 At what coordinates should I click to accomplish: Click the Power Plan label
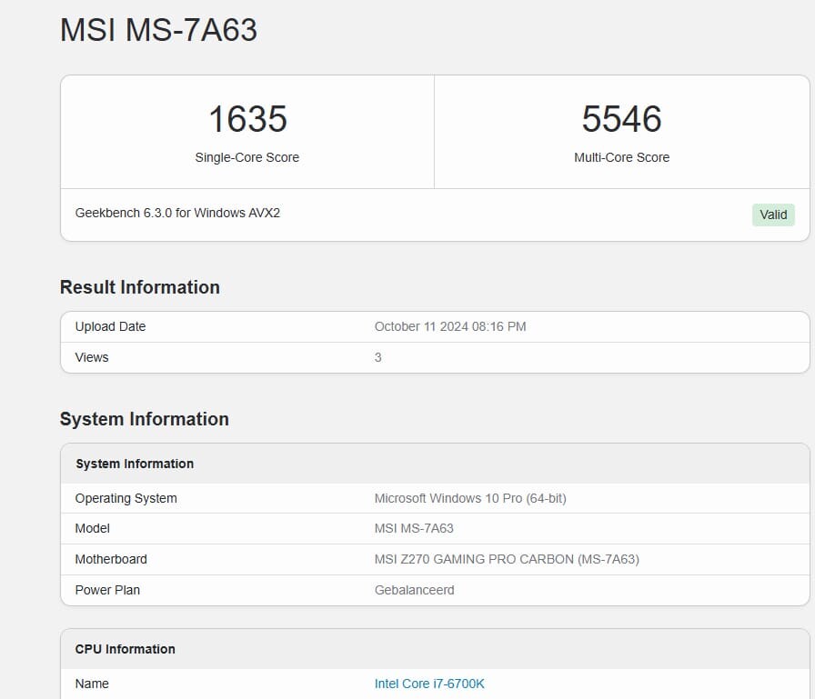pos(107,590)
